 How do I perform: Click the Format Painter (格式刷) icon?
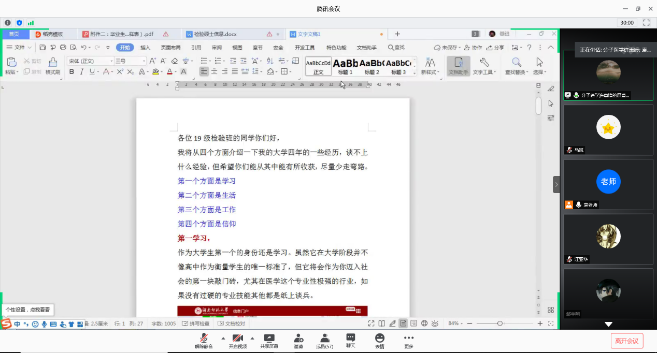pos(53,64)
